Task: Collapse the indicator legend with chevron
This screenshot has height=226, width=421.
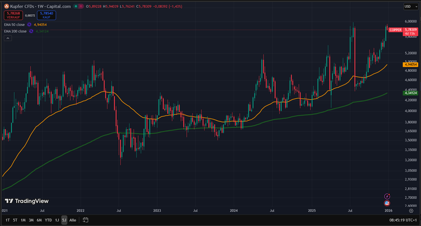Action: [x=8, y=38]
